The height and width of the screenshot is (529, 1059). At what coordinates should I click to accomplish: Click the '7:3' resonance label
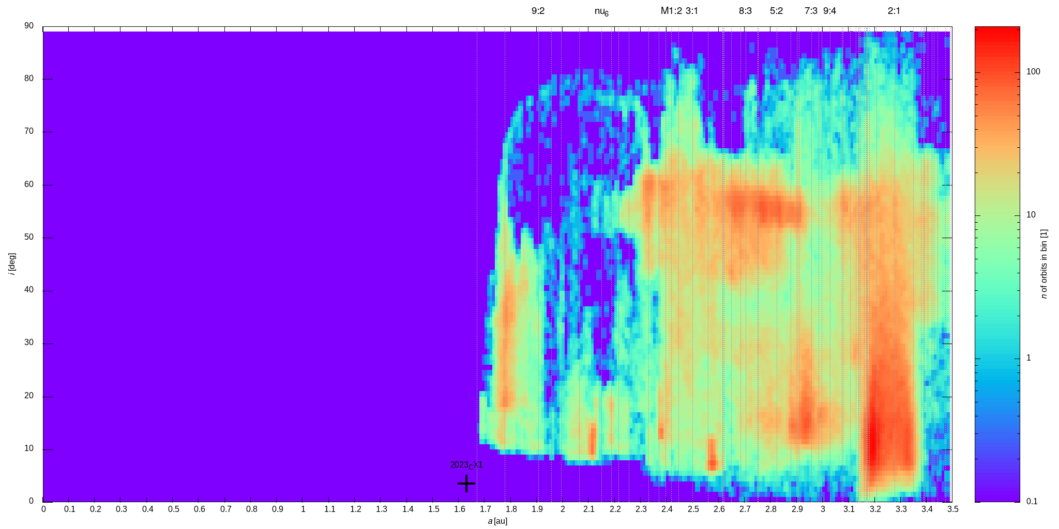coord(811,11)
